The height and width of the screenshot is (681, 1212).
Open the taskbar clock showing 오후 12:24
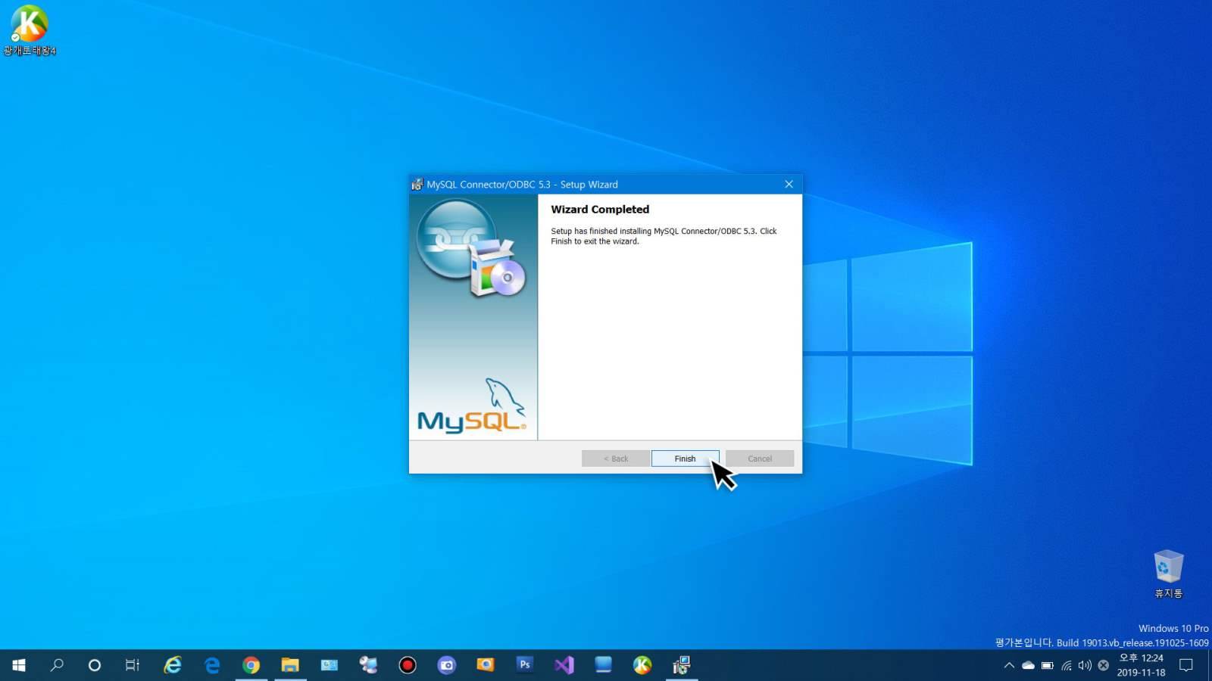1141,665
